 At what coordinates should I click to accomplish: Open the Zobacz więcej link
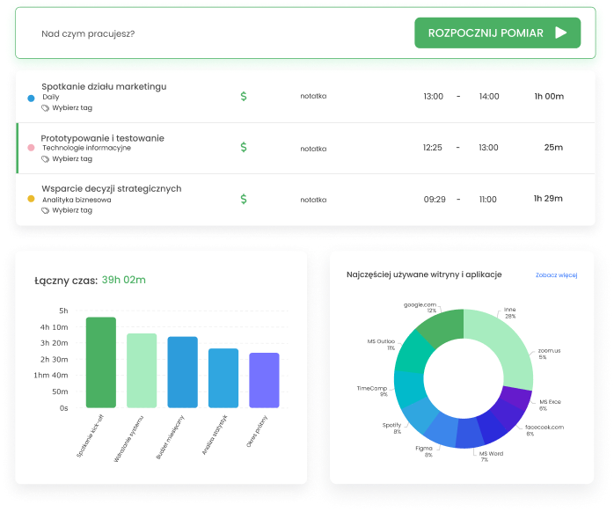tap(556, 275)
